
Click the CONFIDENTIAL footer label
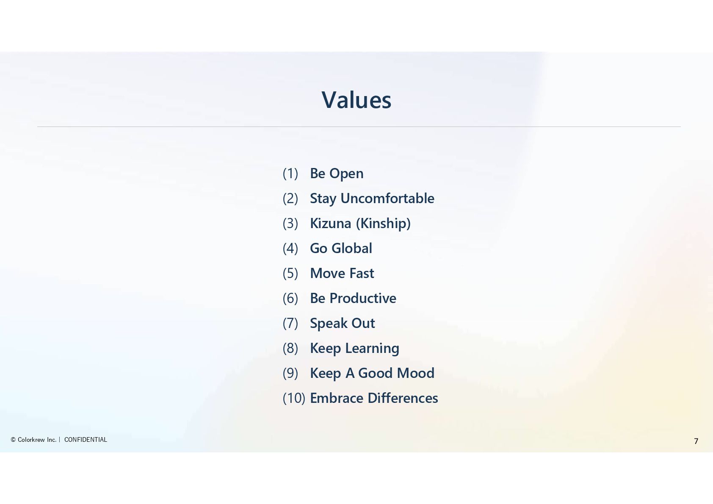(86, 440)
